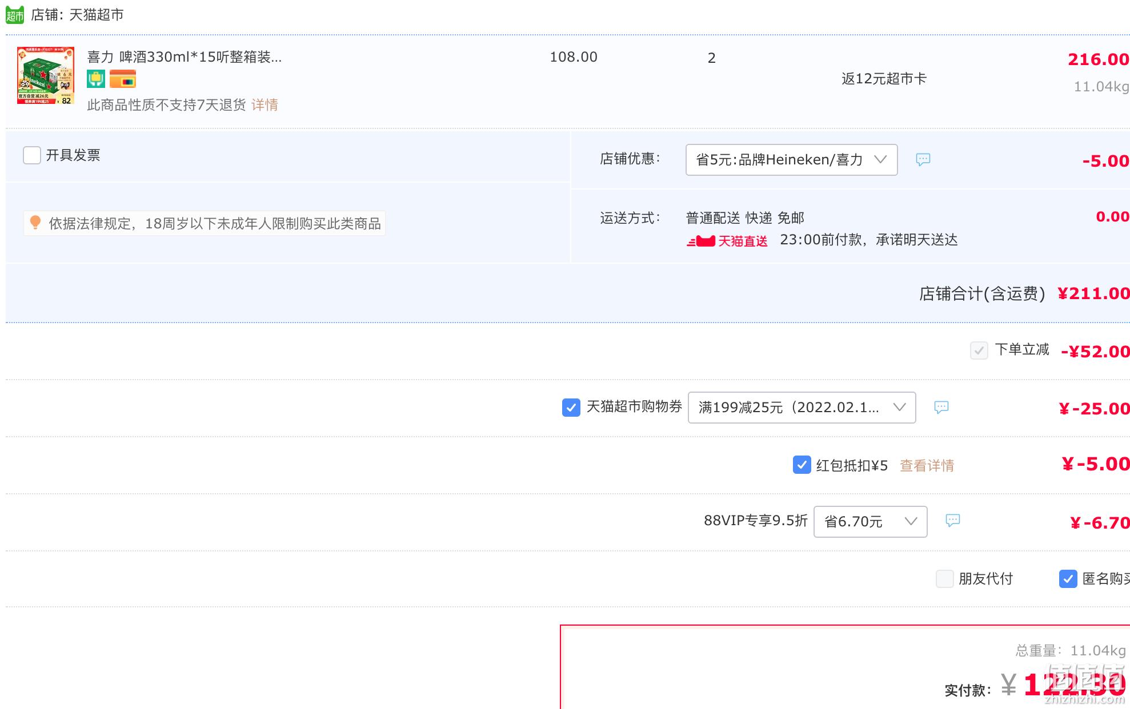Expand the 省6.70元 88VIP discount dropdown
Screen dimensions: 1130x709
870,522
